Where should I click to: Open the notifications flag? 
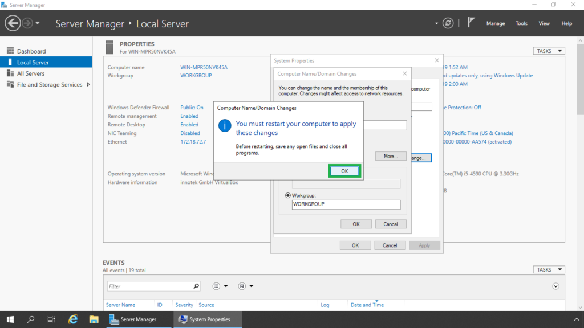pyautogui.click(x=471, y=22)
